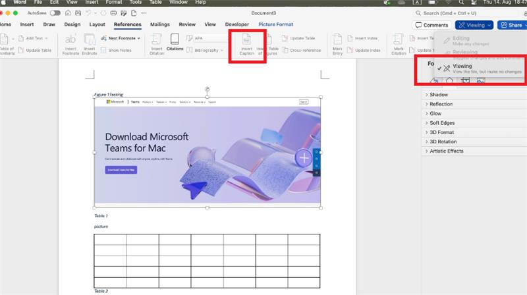527x295 pixels.
Task: Click the Insert Table of Figures icon
Action: 270,40
